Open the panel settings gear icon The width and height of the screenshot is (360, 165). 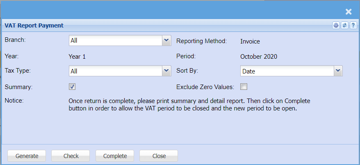click(336, 25)
